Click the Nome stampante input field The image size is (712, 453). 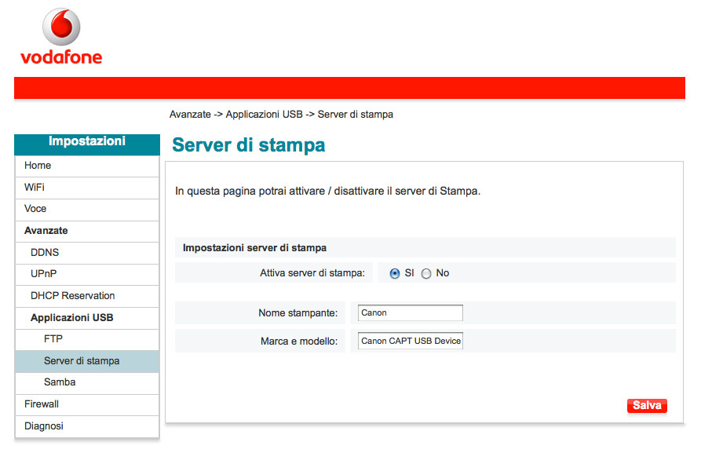410,313
